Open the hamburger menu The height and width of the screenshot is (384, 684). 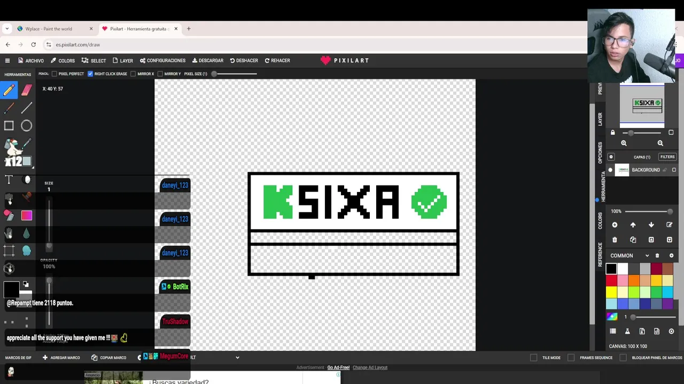[x=7, y=61]
